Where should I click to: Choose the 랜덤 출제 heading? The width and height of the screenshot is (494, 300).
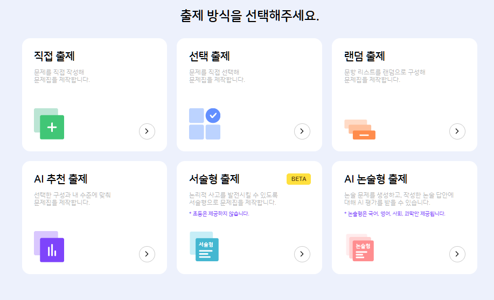click(365, 57)
